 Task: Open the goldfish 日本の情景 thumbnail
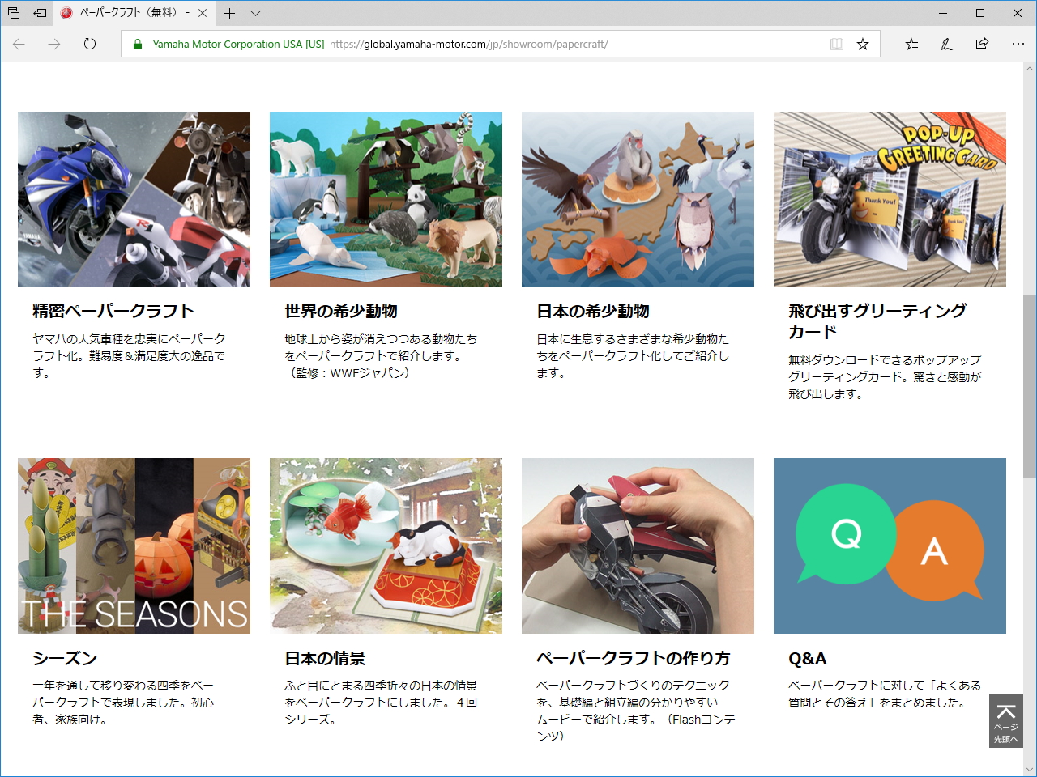pos(386,546)
